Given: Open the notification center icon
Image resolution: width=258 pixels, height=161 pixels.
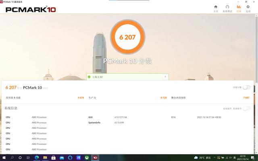Looking at the screenshot, I should (x=253, y=158).
